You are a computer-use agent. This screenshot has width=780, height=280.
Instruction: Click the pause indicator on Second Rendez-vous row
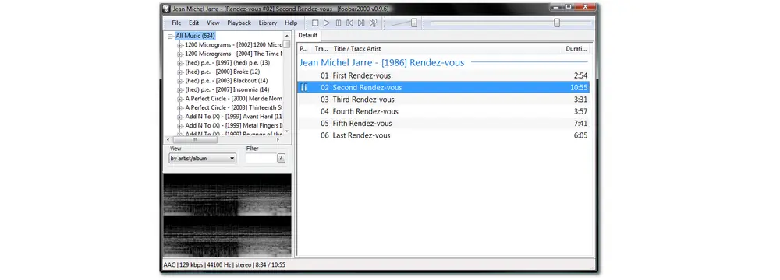(303, 87)
